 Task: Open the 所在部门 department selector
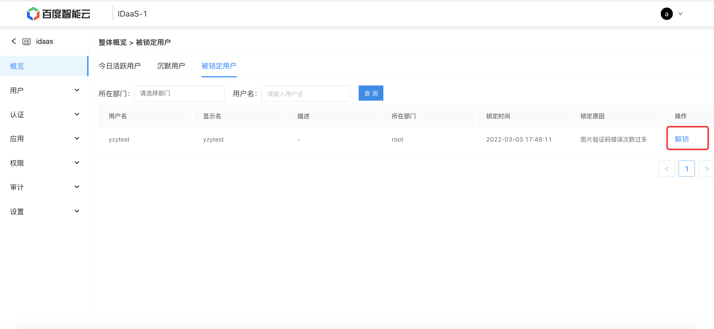click(x=179, y=93)
